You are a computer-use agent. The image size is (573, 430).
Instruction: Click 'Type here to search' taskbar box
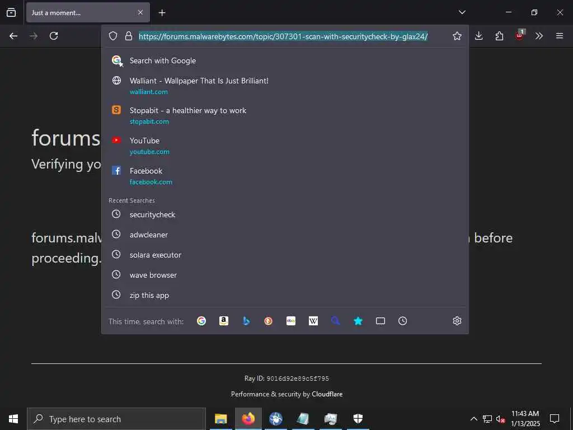pos(116,419)
